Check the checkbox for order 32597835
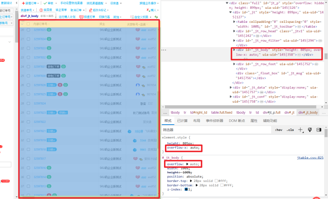328x199 pixels. click(x=28, y=30)
